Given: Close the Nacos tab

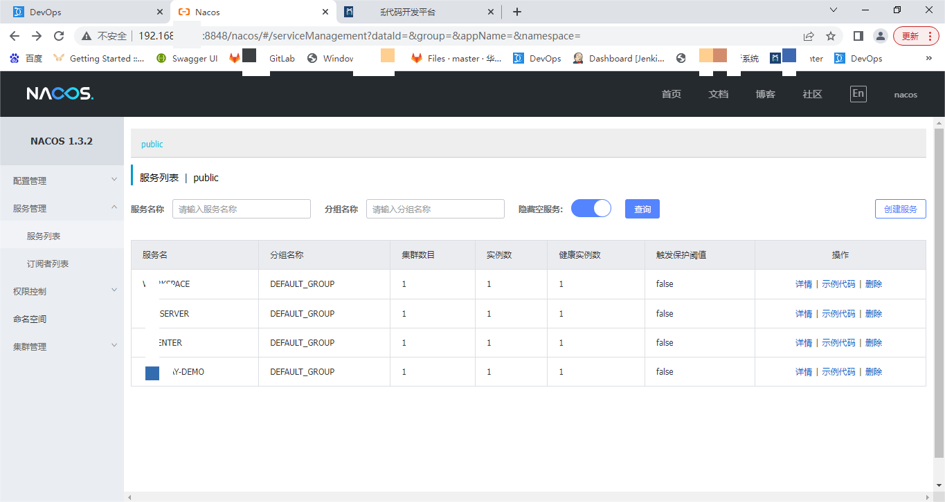Looking at the screenshot, I should point(325,12).
